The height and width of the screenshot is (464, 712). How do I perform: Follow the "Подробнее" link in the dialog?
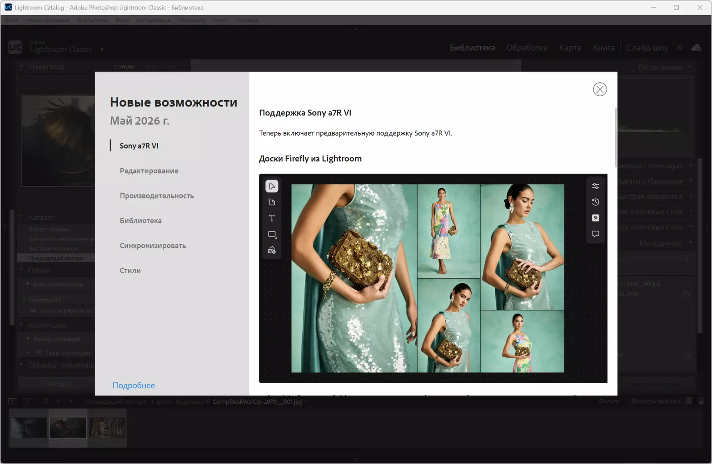[134, 385]
